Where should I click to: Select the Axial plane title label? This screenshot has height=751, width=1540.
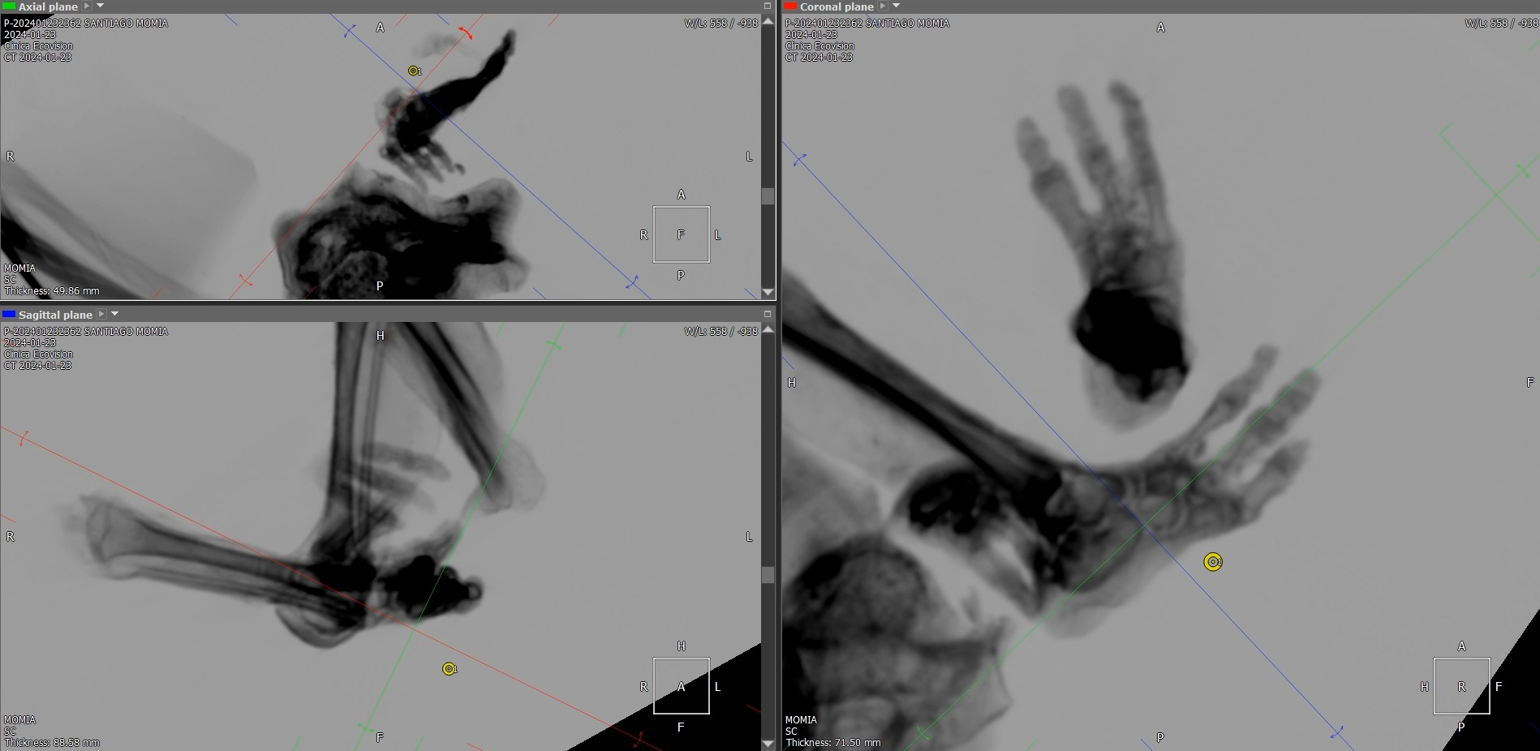click(48, 6)
